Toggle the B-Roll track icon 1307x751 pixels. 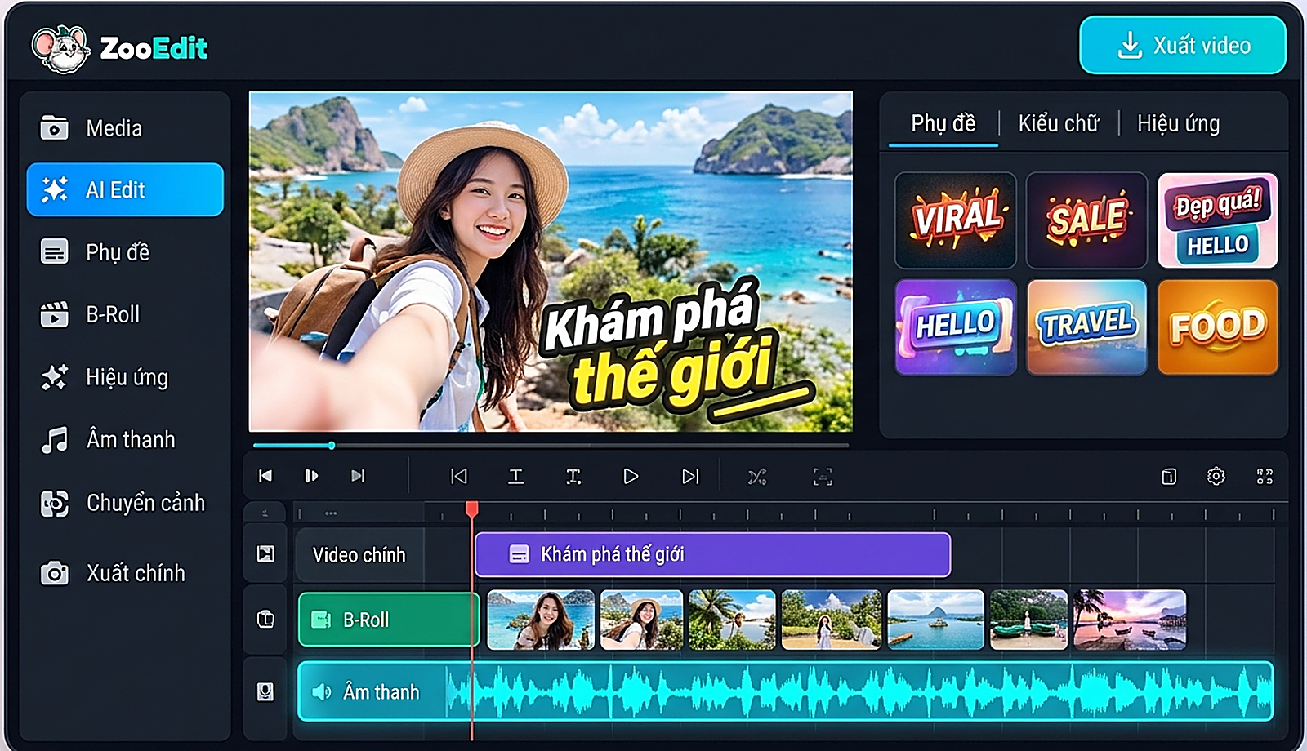tap(265, 619)
